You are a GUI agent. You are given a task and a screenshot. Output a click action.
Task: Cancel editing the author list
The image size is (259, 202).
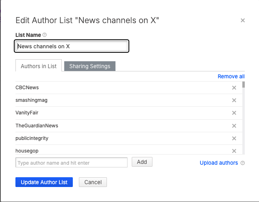[x=93, y=182]
